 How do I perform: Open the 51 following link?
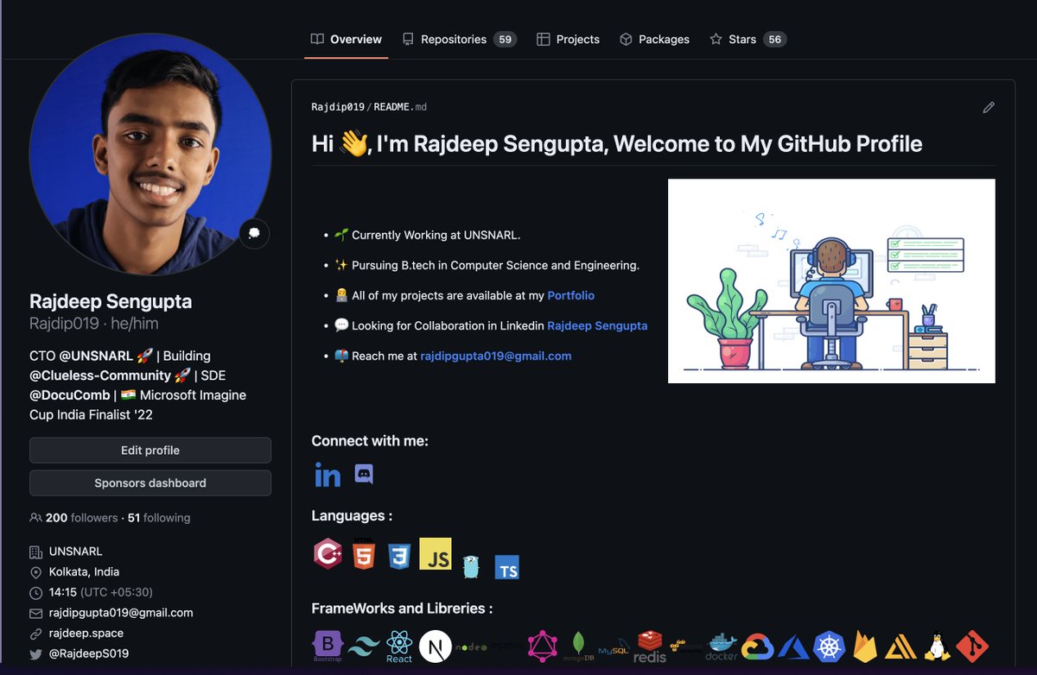tap(159, 518)
